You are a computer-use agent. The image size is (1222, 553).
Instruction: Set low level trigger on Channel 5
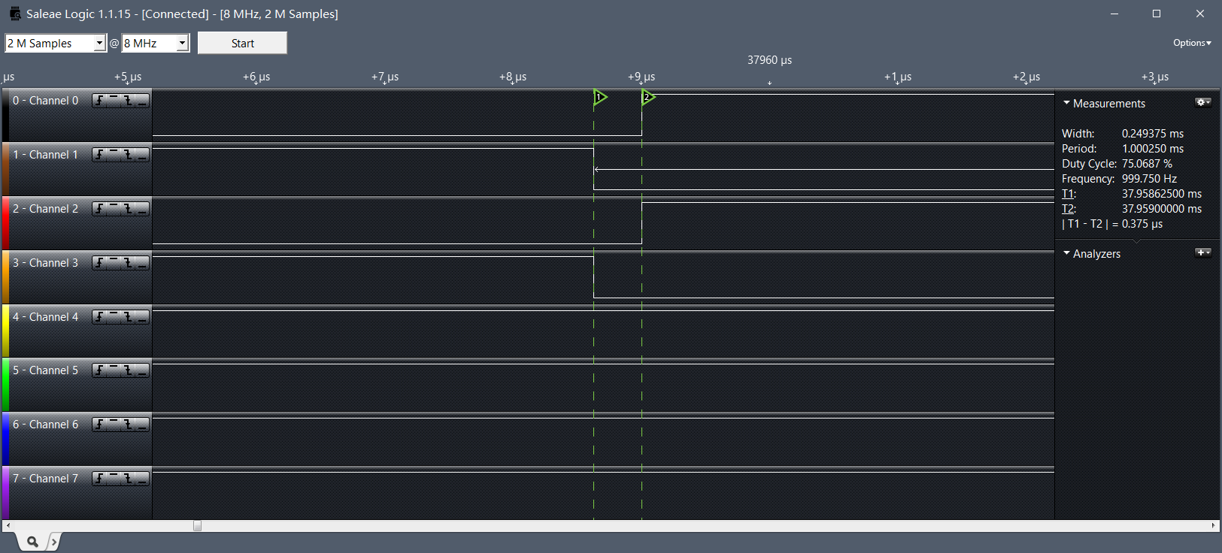(142, 370)
